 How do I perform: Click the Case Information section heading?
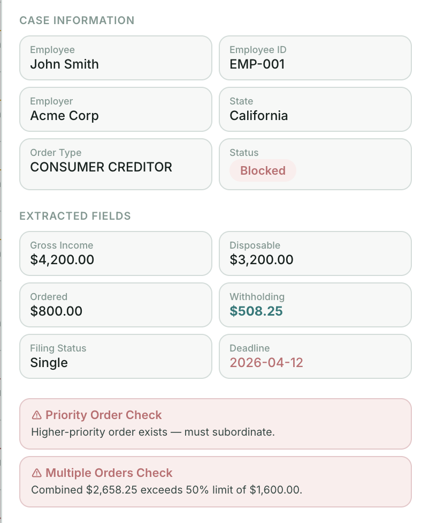(77, 20)
